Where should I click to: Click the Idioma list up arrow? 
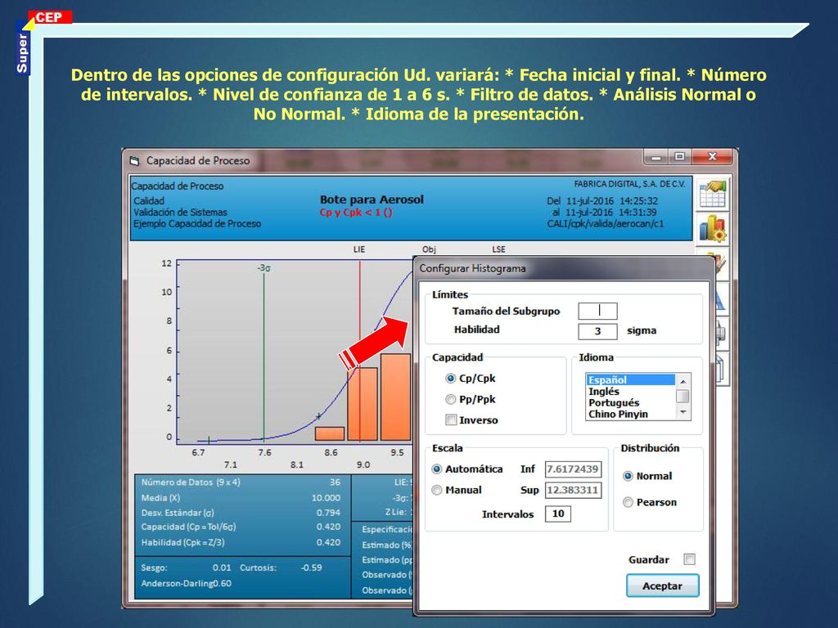pyautogui.click(x=683, y=381)
